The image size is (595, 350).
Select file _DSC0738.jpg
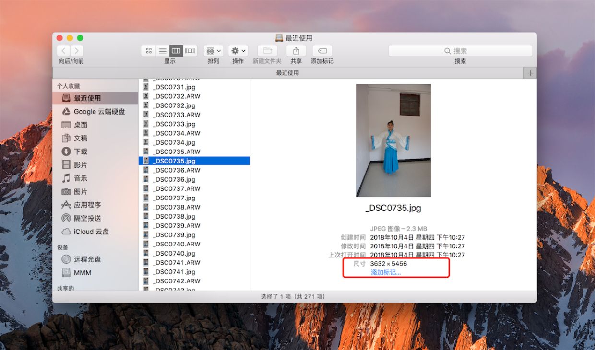(194, 217)
